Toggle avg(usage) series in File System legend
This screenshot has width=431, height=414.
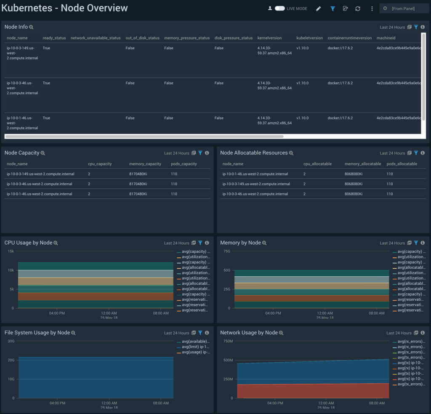pos(194,353)
